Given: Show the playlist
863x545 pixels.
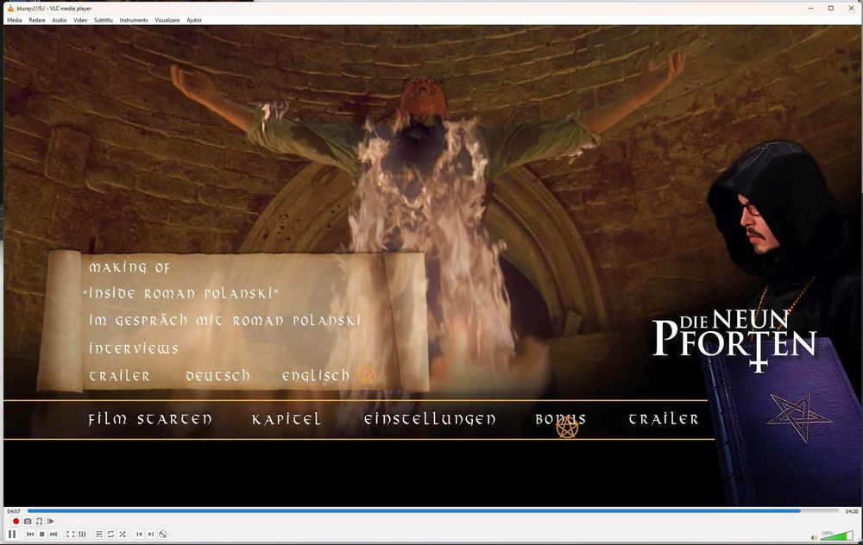Looking at the screenshot, I should (99, 534).
